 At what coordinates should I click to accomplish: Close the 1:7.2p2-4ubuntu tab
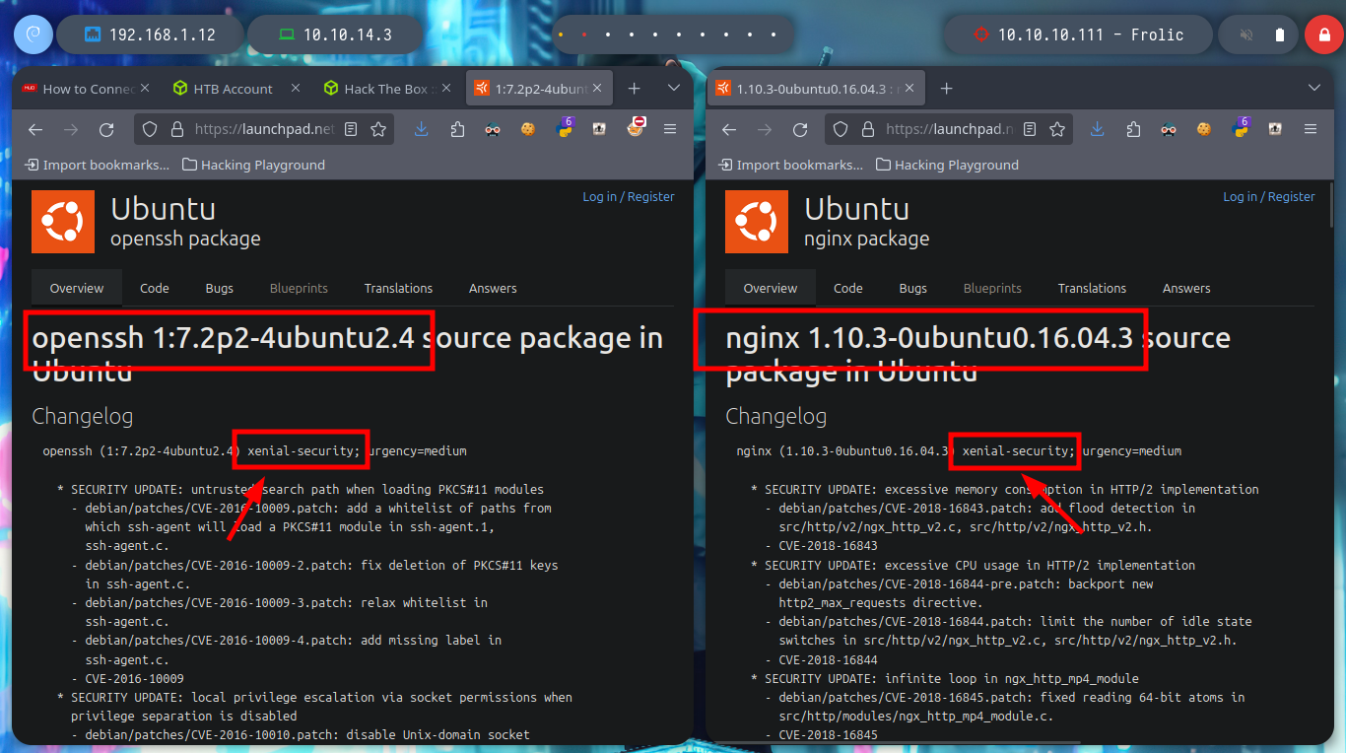point(599,89)
